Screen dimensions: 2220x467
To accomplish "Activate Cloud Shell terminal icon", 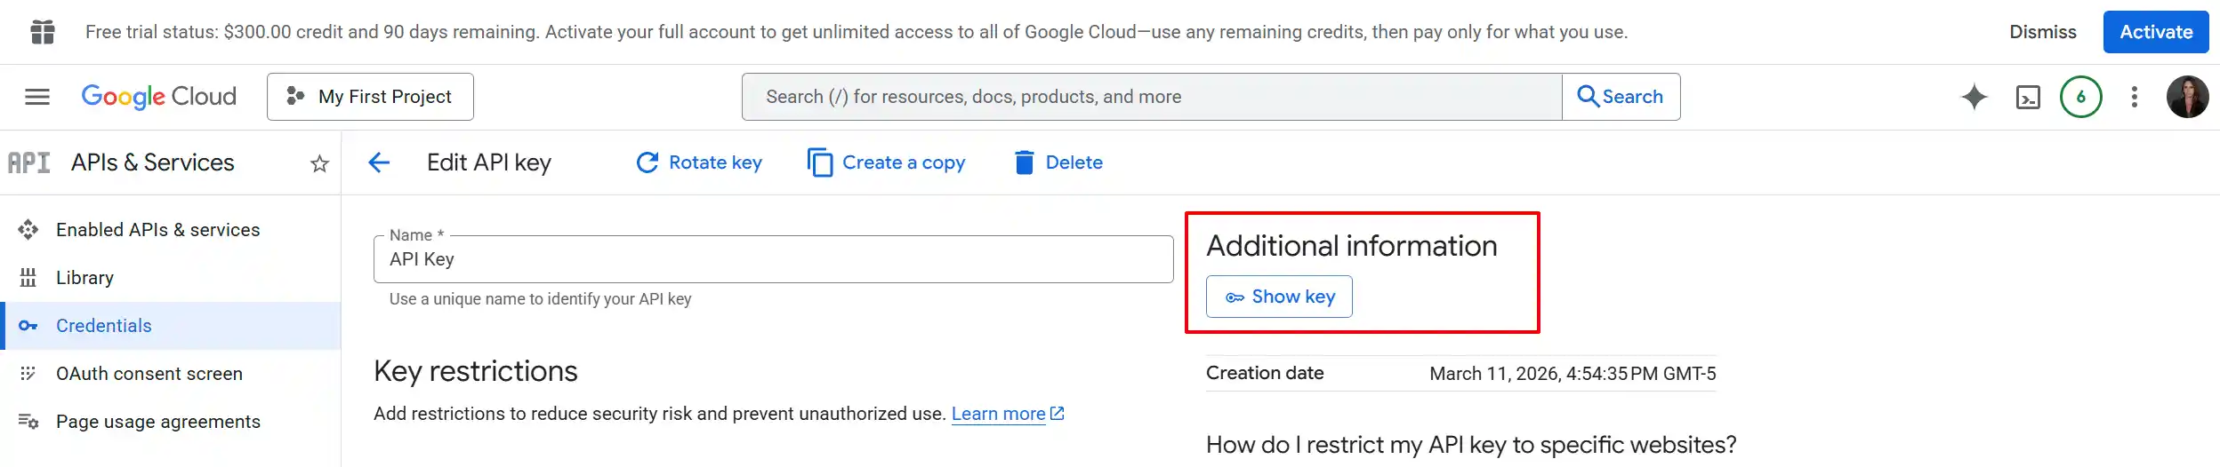I will (x=2028, y=97).
